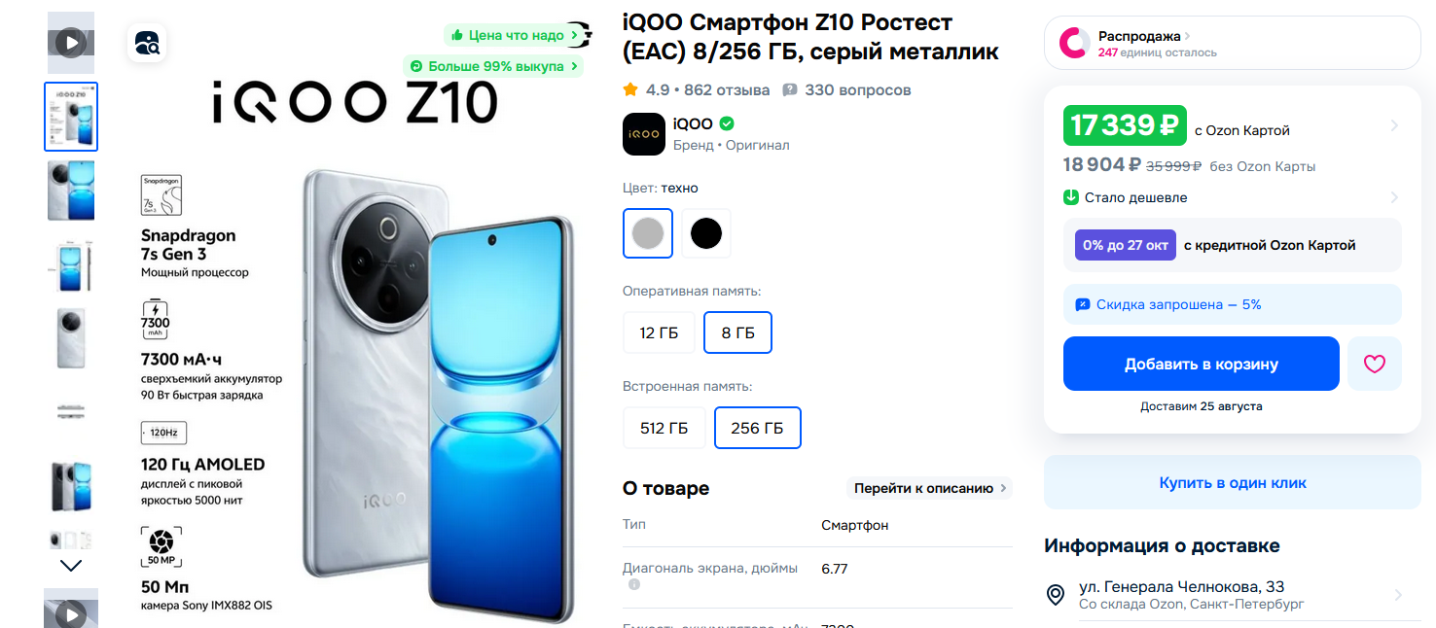The height and width of the screenshot is (628, 1436).
Task: Open delivery address details chevron
Action: [x=1398, y=595]
